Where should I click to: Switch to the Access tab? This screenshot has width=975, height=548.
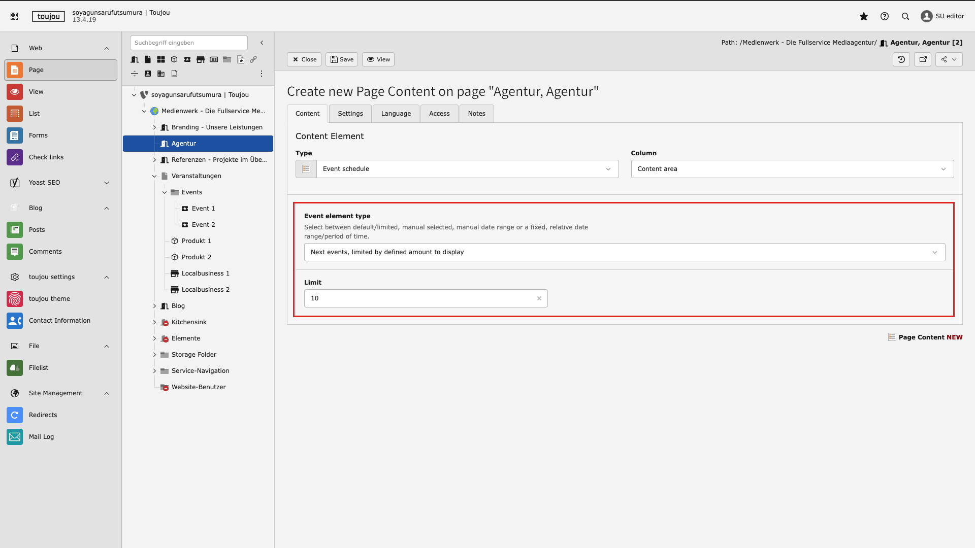click(439, 114)
